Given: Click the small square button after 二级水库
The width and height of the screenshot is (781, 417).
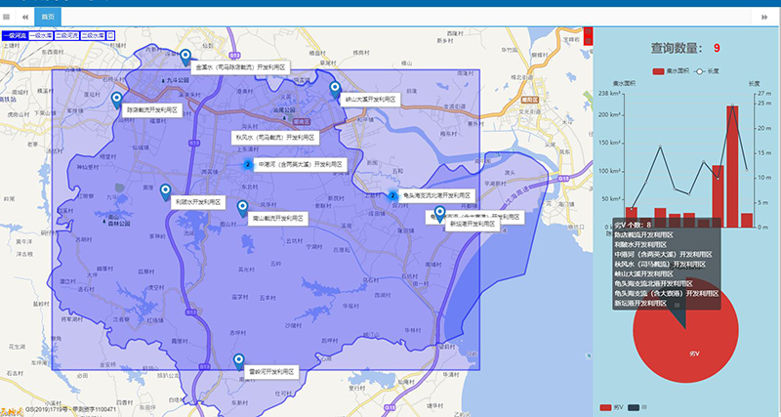Looking at the screenshot, I should (x=110, y=35).
